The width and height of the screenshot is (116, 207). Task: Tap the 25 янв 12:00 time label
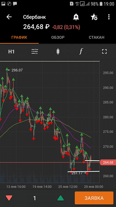(68, 187)
